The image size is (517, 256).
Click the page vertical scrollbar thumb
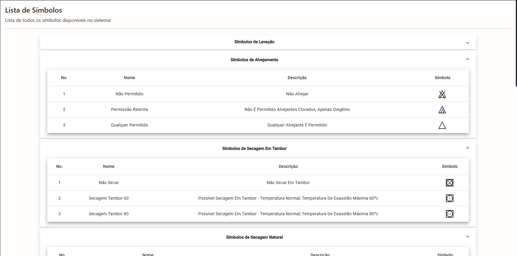click(x=516, y=43)
